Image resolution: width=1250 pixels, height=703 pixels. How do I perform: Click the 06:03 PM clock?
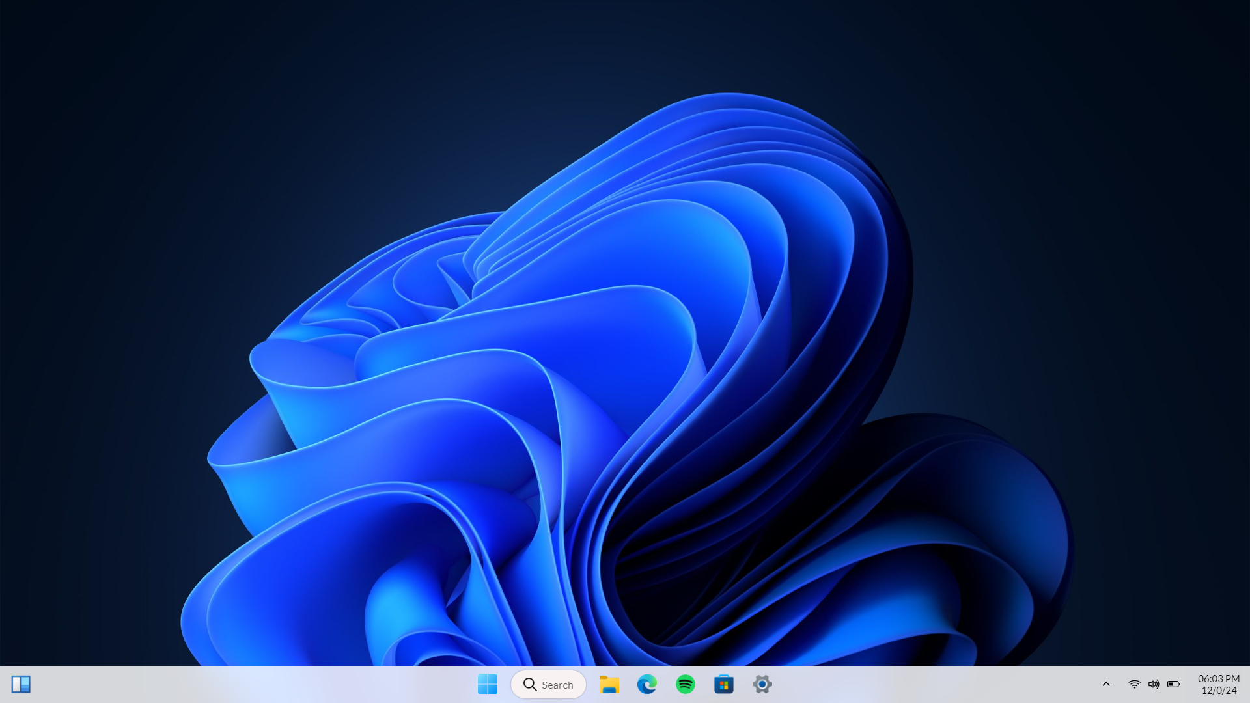(x=1218, y=678)
